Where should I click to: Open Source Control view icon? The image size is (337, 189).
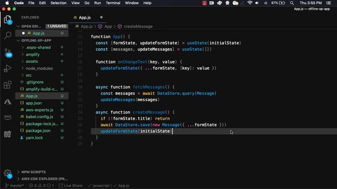coord(8,52)
